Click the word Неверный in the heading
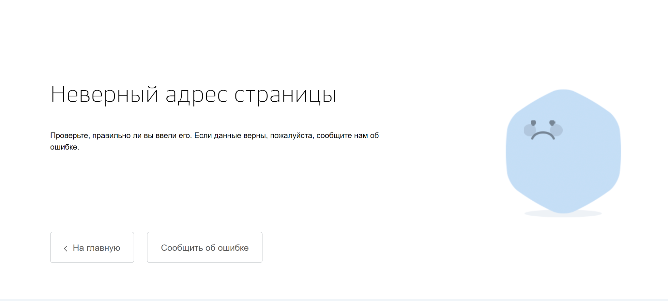The height and width of the screenshot is (301, 668). coord(104,94)
